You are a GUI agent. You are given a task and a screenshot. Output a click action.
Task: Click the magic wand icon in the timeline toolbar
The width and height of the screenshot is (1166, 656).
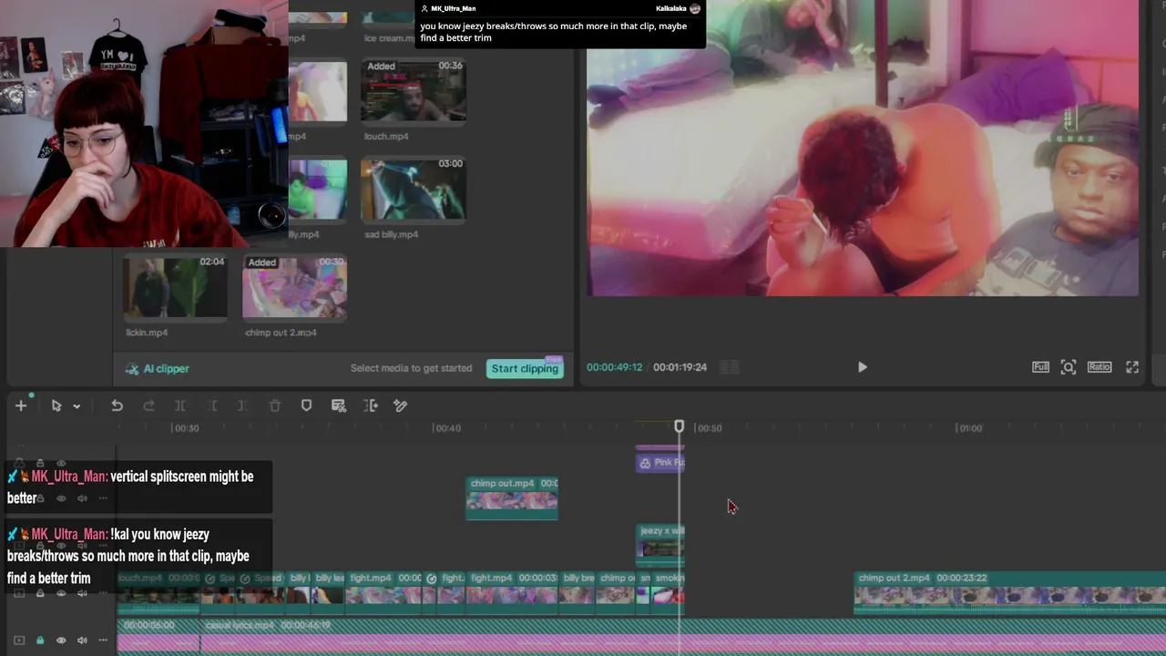401,405
